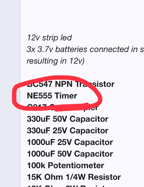Click the left lavender sidebar margin
This screenshot has height=187, width=144.
[10, 94]
